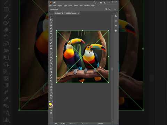This screenshot has width=167, height=125.
Task: Open the Home screen icon
Action: (55, 2)
